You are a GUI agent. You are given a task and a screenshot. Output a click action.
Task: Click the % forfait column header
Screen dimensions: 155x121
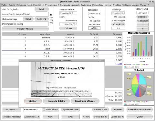point(86,34)
